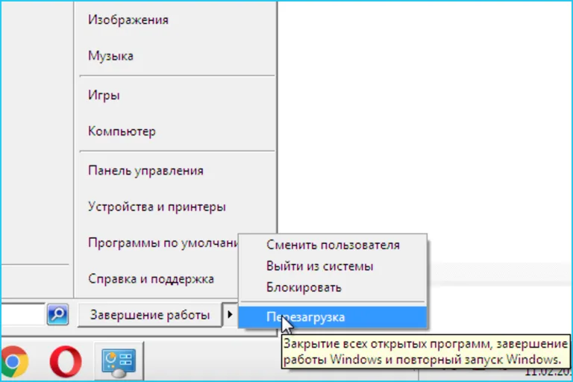
Task: Launch Opera browser from the taskbar
Action: coord(66,362)
